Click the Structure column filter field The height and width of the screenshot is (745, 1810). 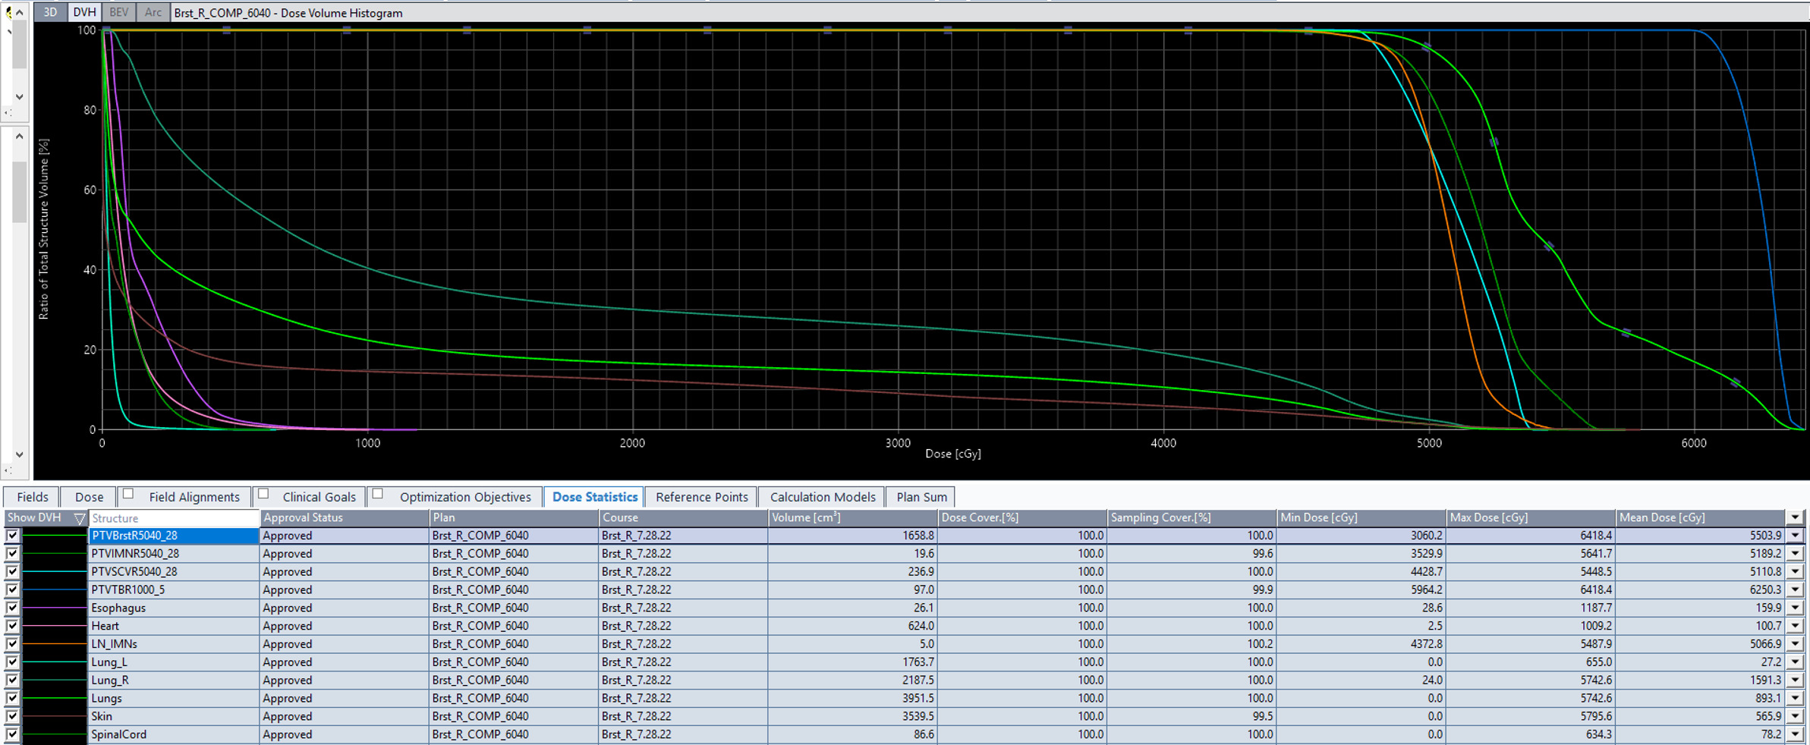pyautogui.click(x=174, y=518)
